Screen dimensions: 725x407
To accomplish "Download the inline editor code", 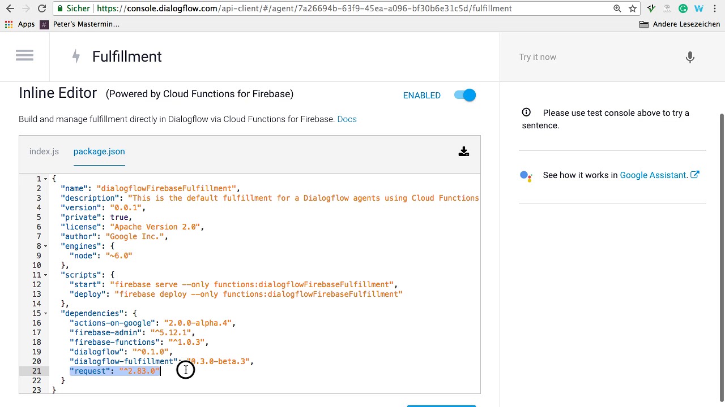I will tap(464, 151).
